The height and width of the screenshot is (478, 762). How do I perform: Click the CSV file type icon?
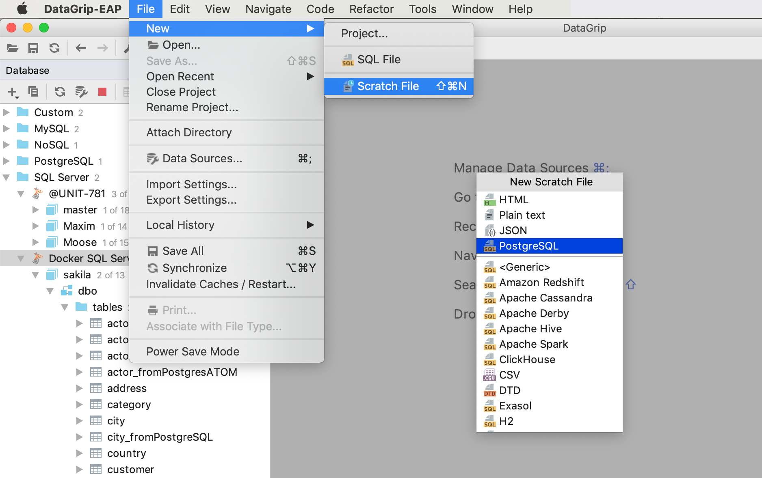[489, 375]
